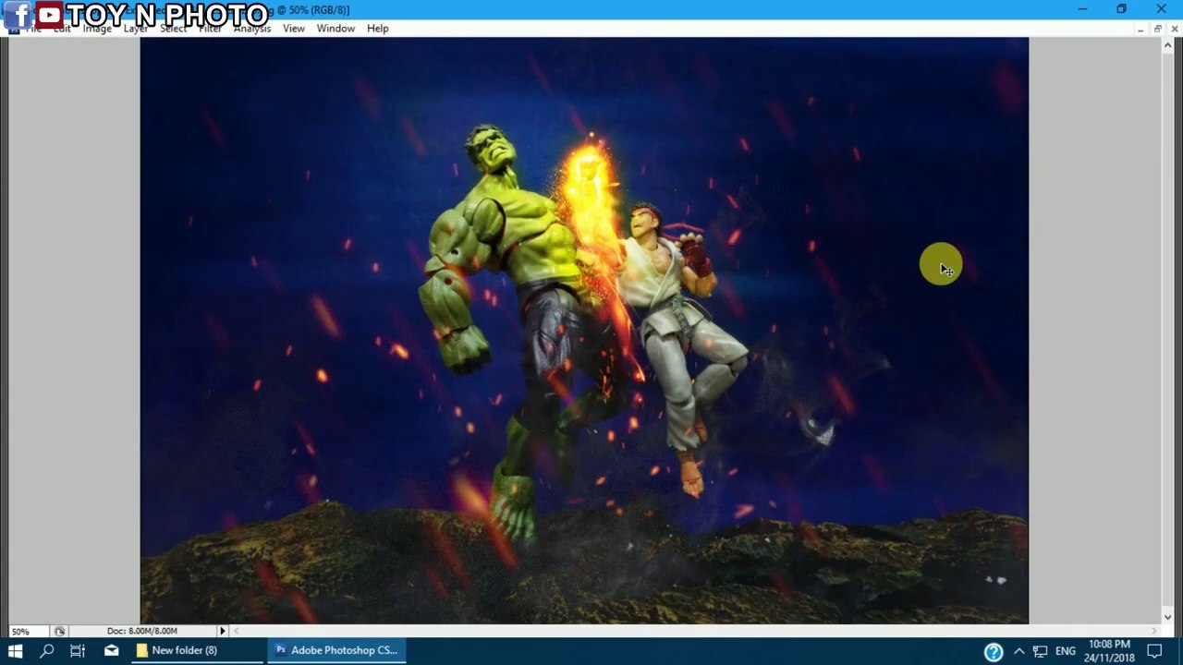This screenshot has height=665, width=1183.
Task: Open the Mail app from taskbar
Action: point(111,651)
